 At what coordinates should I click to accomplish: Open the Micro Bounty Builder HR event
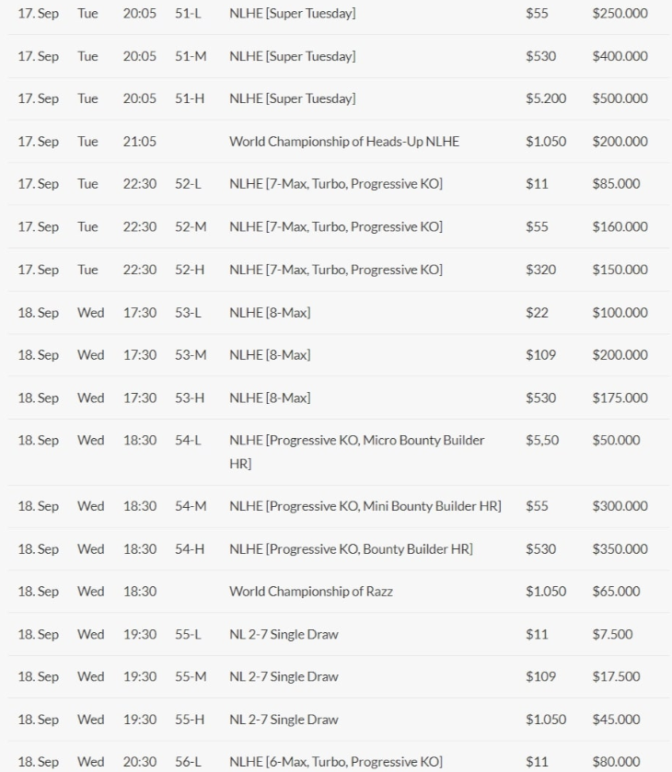pyautogui.click(x=356, y=441)
